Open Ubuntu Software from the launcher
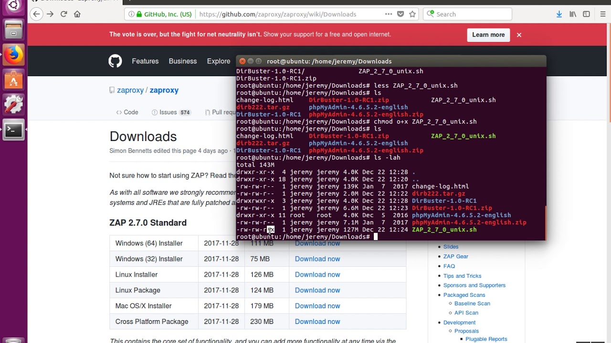 point(13,80)
